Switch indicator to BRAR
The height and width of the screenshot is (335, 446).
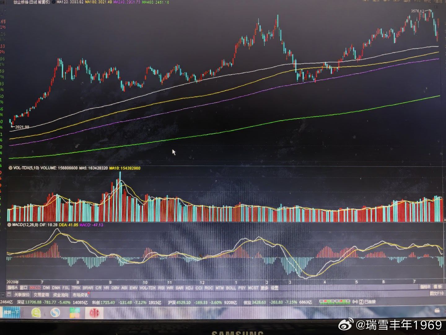(88, 288)
